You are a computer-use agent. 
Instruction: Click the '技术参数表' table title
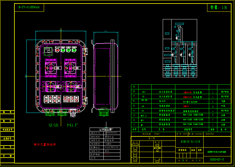105,130
